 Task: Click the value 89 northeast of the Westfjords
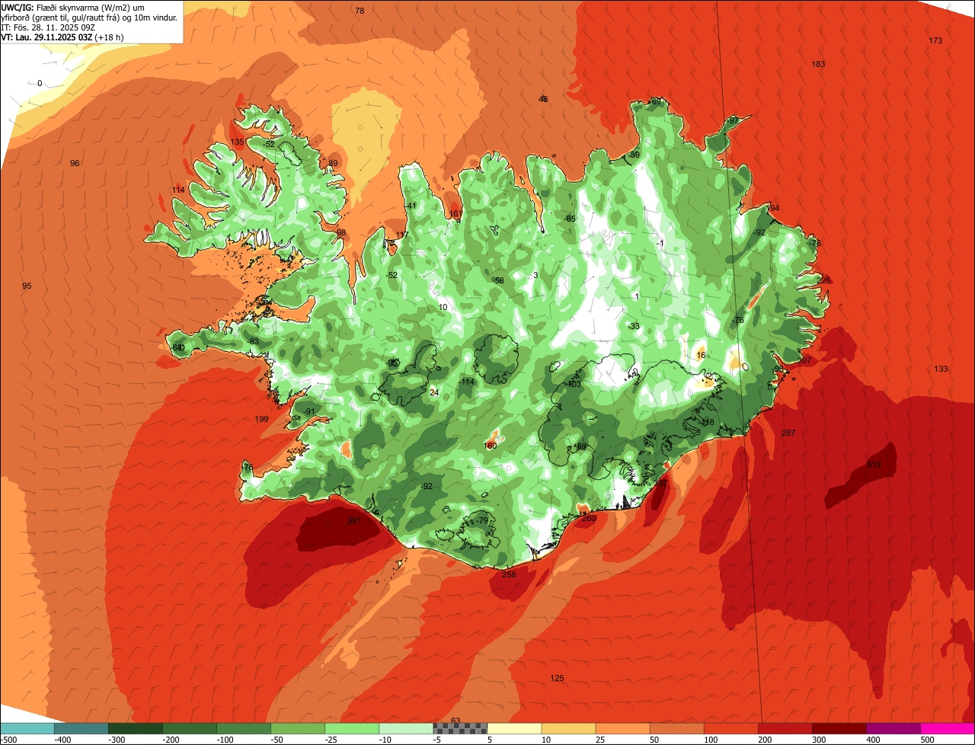pyautogui.click(x=333, y=163)
